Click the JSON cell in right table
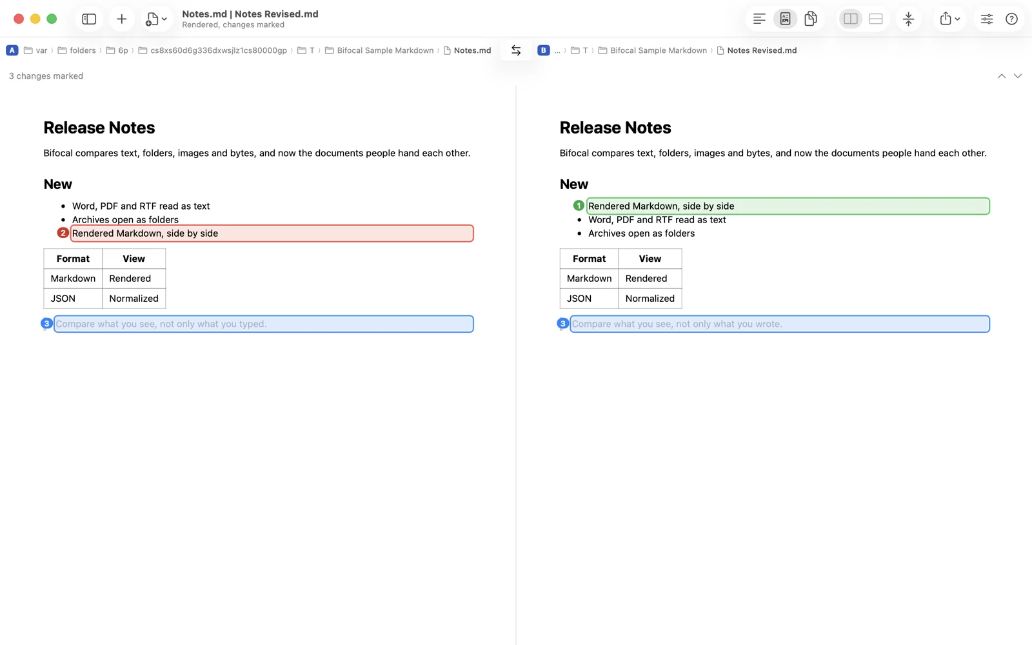This screenshot has height=645, width=1032. (x=589, y=299)
